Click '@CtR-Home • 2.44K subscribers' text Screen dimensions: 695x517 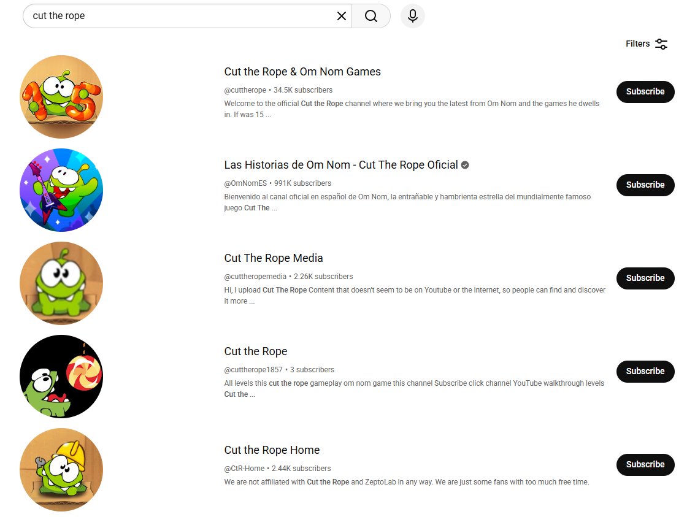[277, 469]
